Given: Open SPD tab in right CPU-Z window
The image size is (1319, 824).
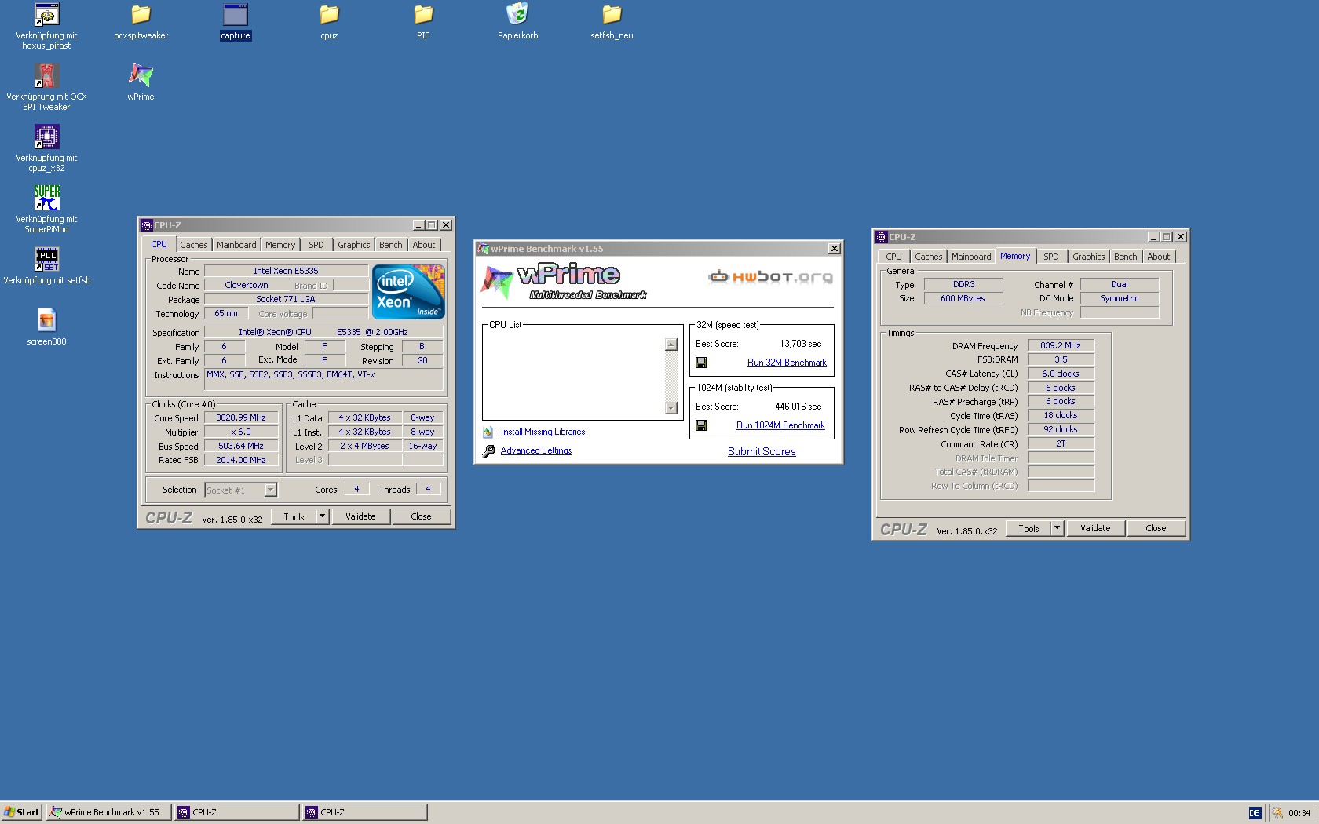Looking at the screenshot, I should [x=1051, y=257].
